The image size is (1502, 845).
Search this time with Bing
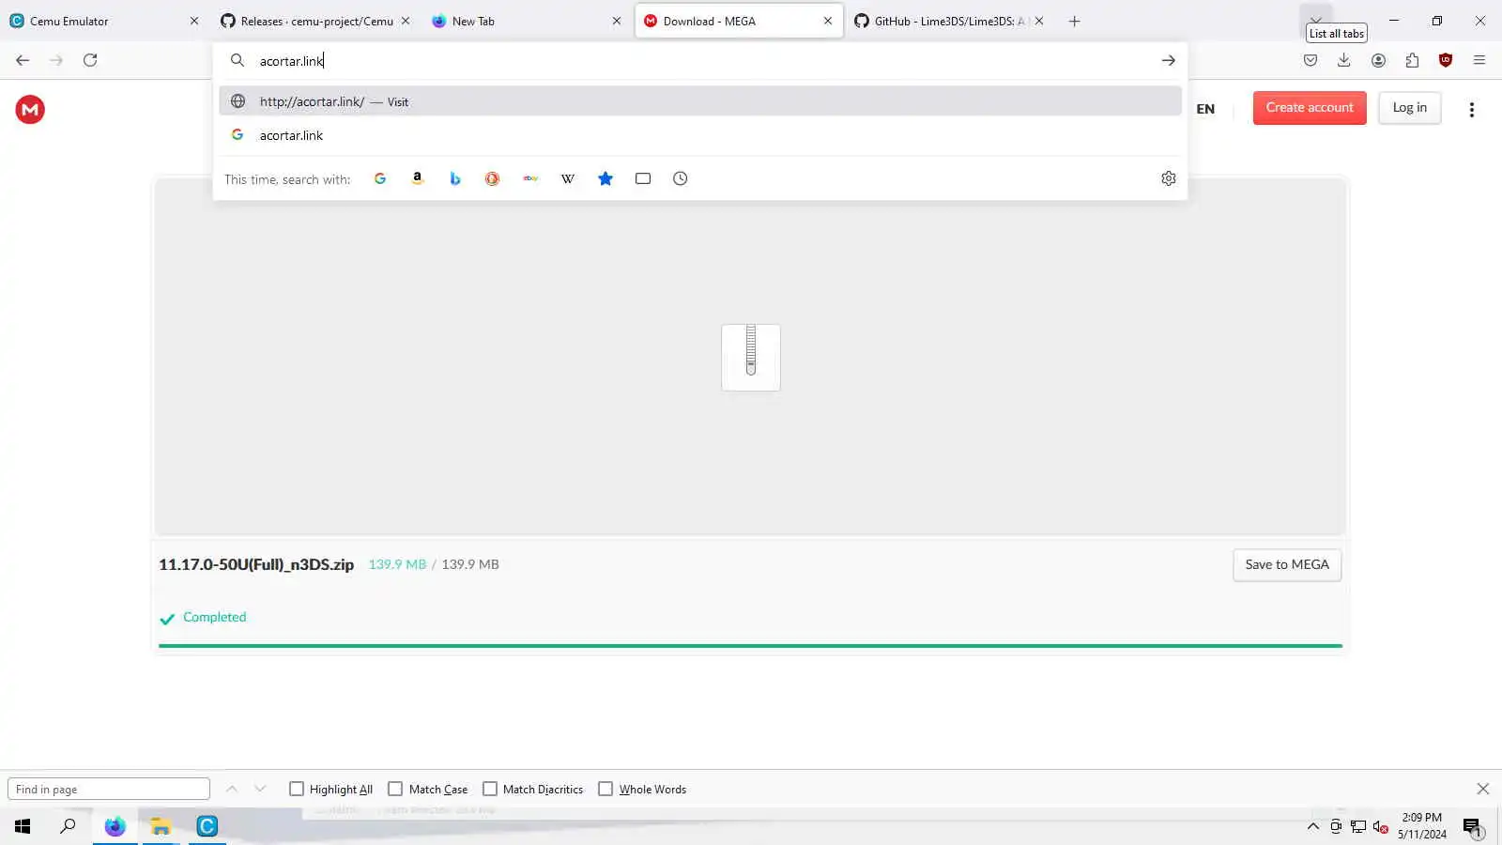[455, 178]
